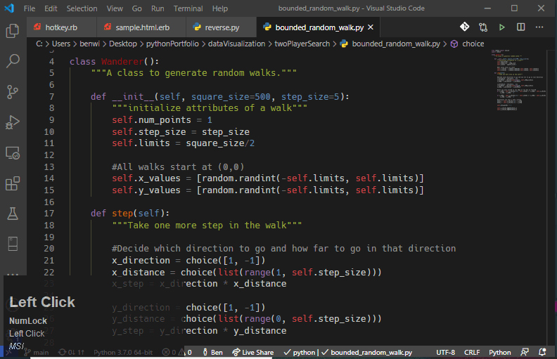The width and height of the screenshot is (557, 359).
Task: Open the Edit menu
Action: pyautogui.click(x=51, y=8)
